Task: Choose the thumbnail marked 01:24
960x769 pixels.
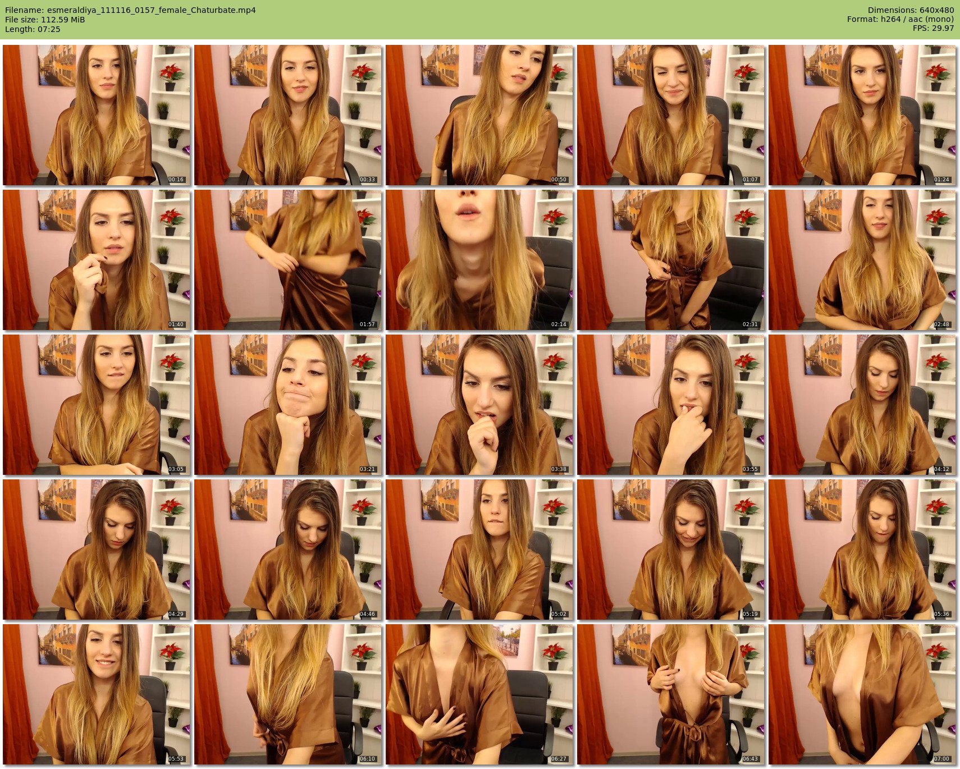Action: click(x=862, y=115)
